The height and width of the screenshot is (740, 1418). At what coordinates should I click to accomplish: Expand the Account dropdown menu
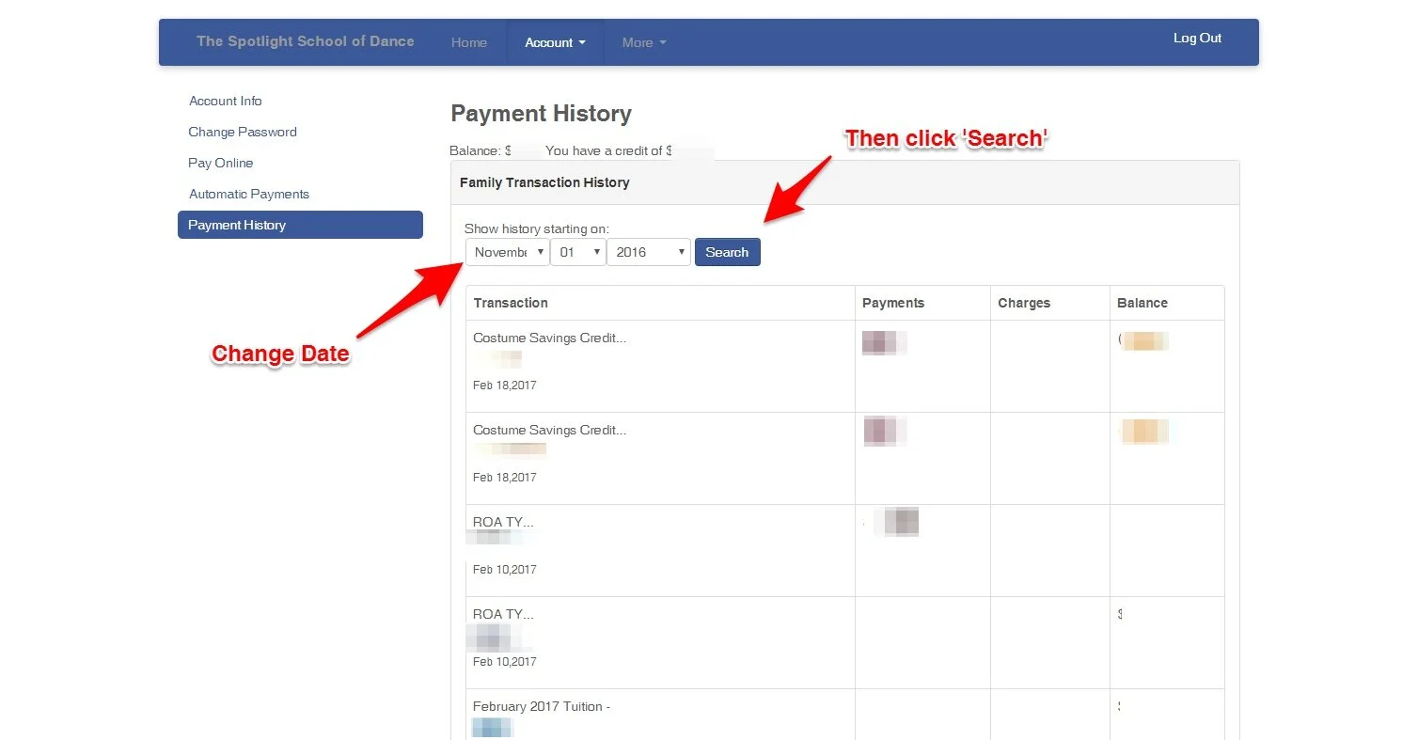coord(555,42)
